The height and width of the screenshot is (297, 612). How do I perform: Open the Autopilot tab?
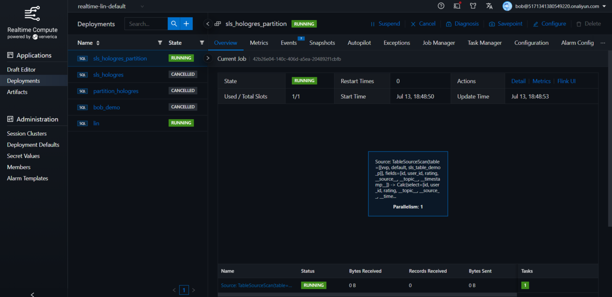360,43
